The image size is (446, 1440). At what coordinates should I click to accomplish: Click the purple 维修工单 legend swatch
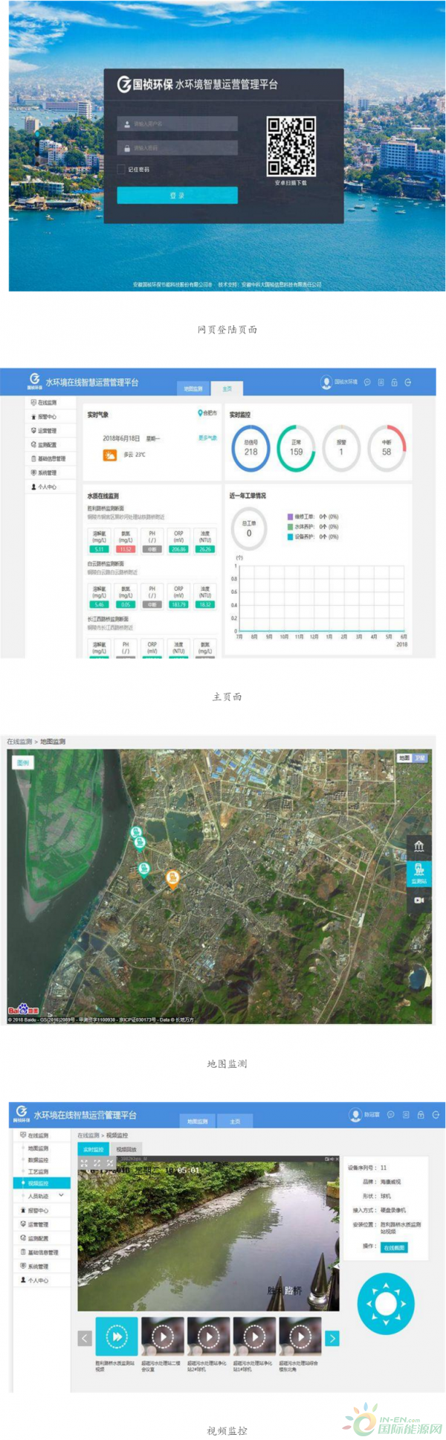290,516
